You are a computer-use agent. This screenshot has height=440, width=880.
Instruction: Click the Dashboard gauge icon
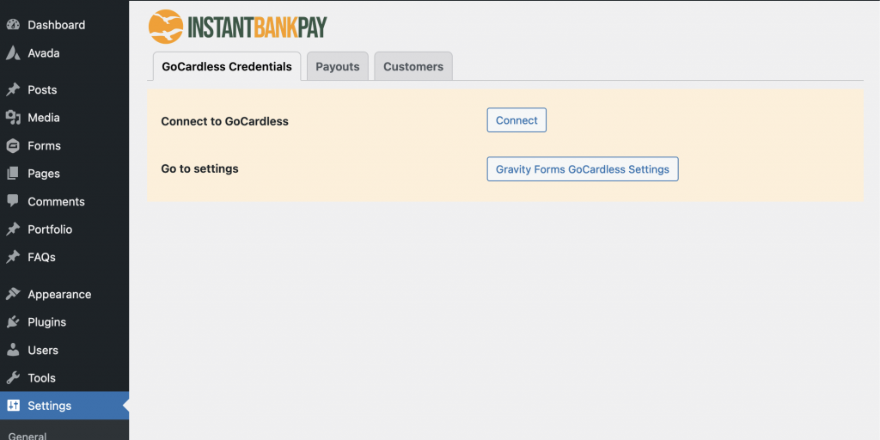click(x=13, y=25)
